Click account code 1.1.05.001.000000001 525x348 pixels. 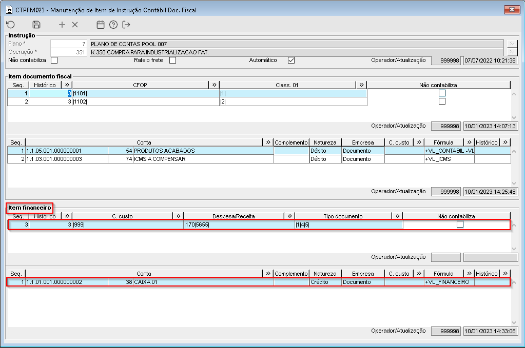pos(67,151)
